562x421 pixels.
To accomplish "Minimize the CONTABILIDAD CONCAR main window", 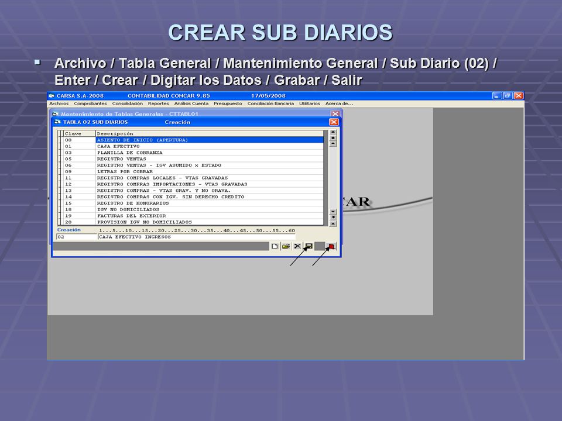I will 497,95.
